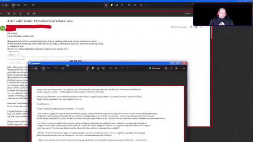The image size is (253, 142).
Task: Click Redo in front Képmetsző window toolbar
Action: pyautogui.click(x=127, y=68)
